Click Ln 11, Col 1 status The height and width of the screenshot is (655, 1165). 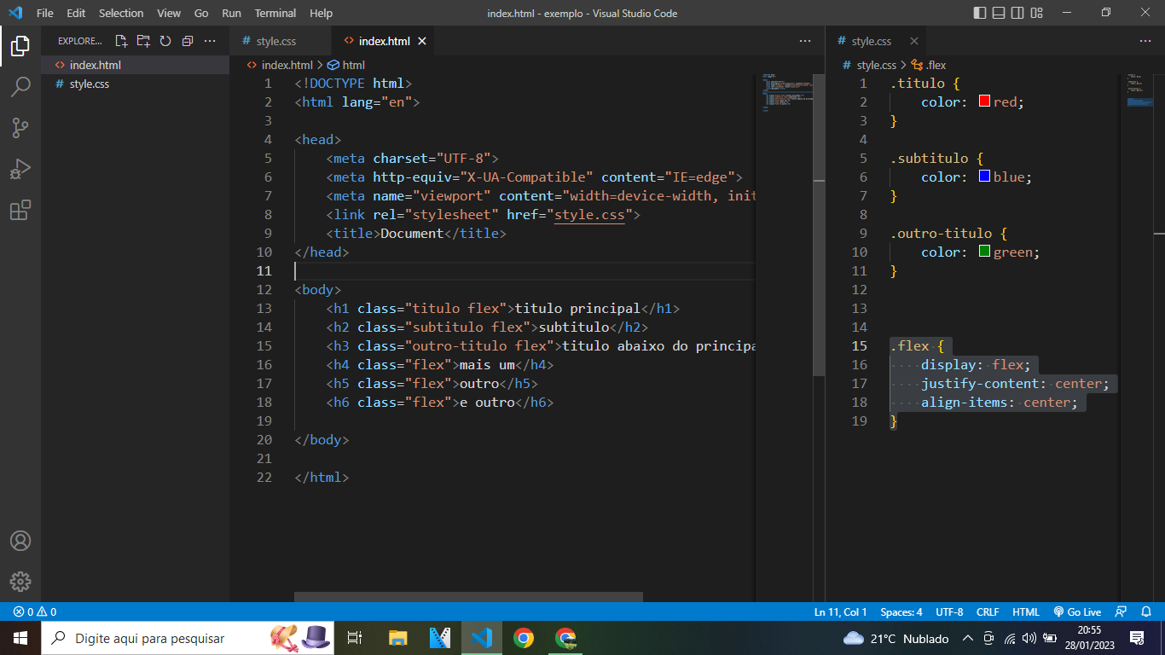pyautogui.click(x=840, y=612)
